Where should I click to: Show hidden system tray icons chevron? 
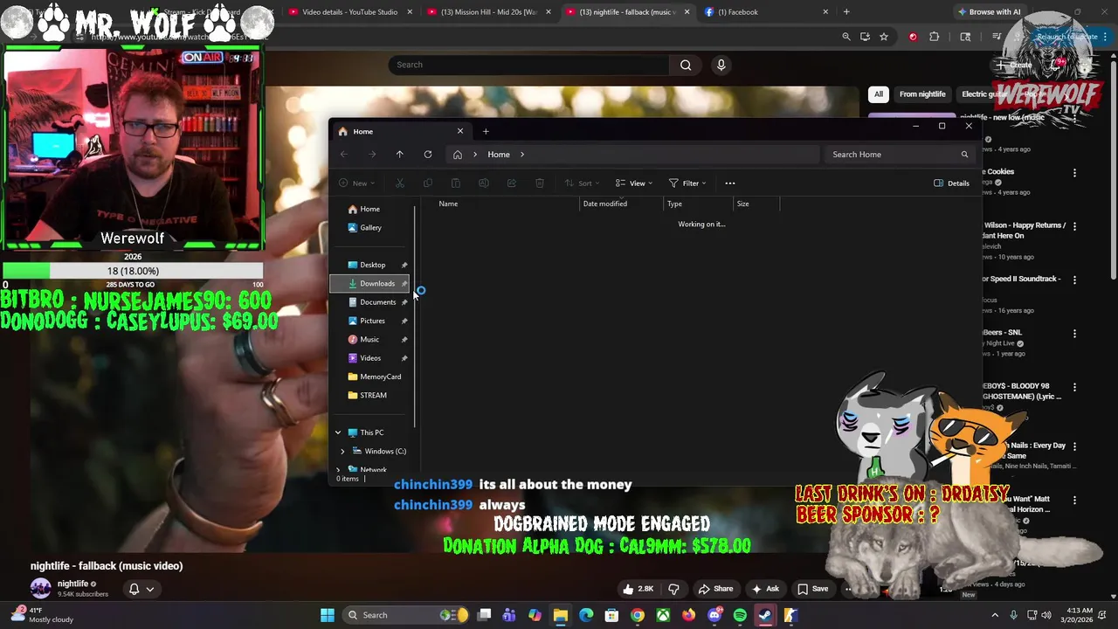[995, 615]
